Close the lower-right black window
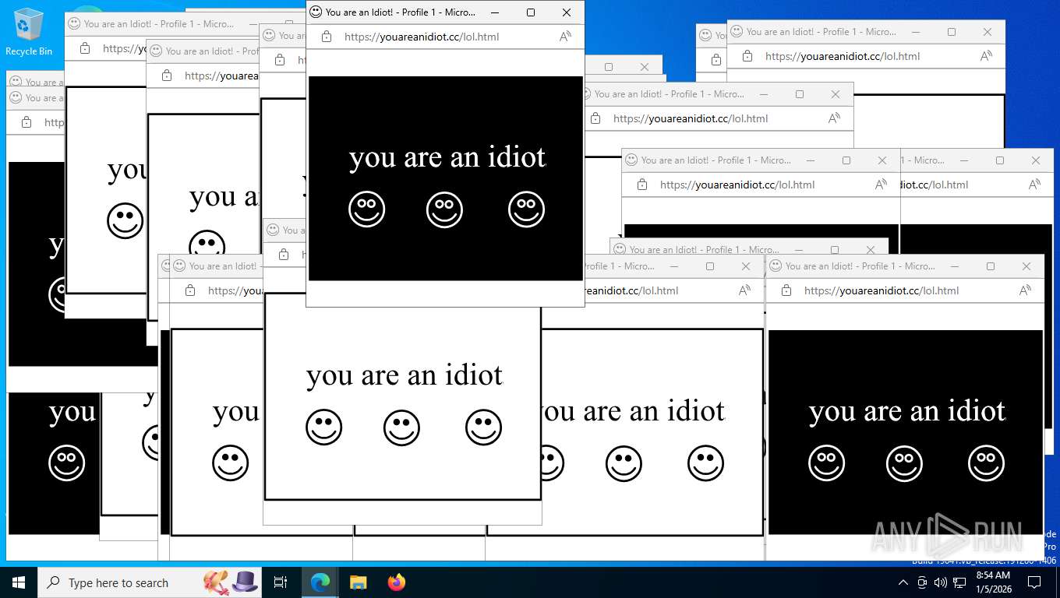Image resolution: width=1060 pixels, height=598 pixels. pyautogui.click(x=1026, y=266)
